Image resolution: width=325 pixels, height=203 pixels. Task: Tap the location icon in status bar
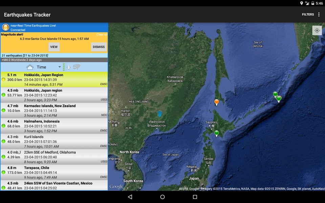click(x=302, y=3)
